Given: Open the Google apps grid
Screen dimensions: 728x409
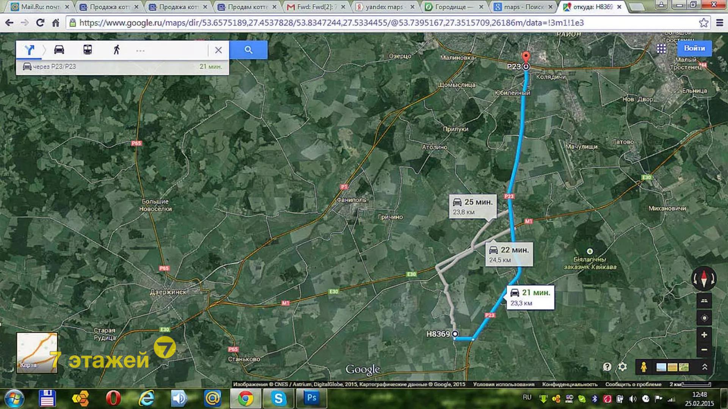Looking at the screenshot, I should tap(661, 48).
